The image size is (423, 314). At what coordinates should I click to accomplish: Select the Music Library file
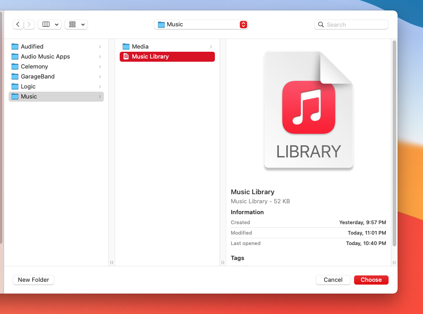pos(167,56)
